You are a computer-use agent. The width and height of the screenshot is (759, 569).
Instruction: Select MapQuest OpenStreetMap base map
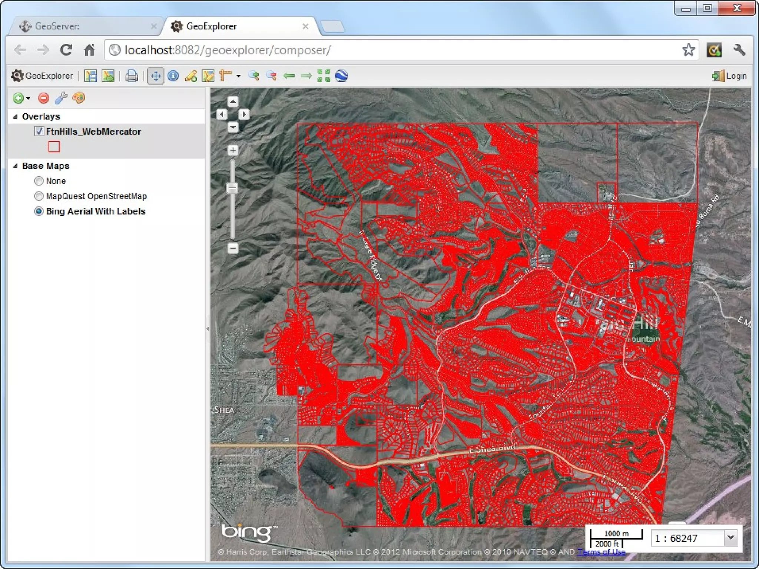point(39,196)
